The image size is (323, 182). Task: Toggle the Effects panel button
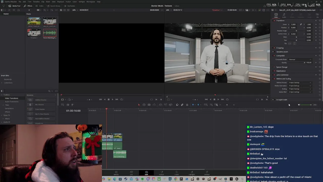(x=28, y=6)
